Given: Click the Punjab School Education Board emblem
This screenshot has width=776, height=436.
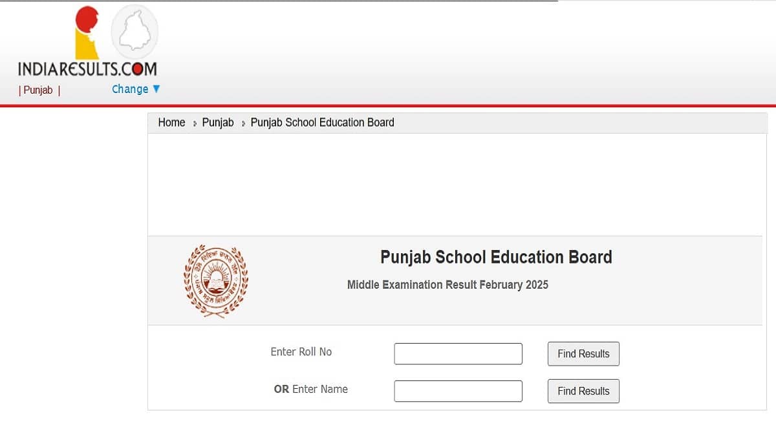Looking at the screenshot, I should pyautogui.click(x=215, y=280).
